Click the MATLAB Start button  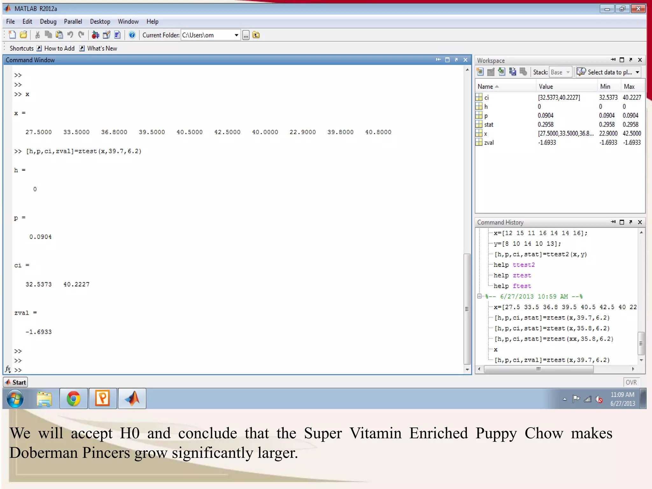(x=16, y=382)
